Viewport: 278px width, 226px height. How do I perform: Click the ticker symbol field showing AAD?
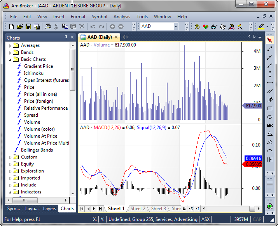pyautogui.click(x=157, y=26)
